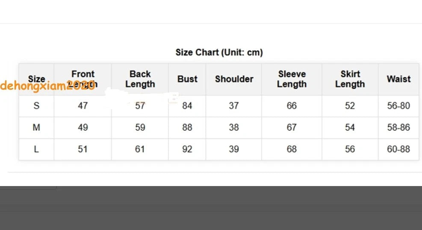Click shoulder value 38 in M row

pos(234,127)
